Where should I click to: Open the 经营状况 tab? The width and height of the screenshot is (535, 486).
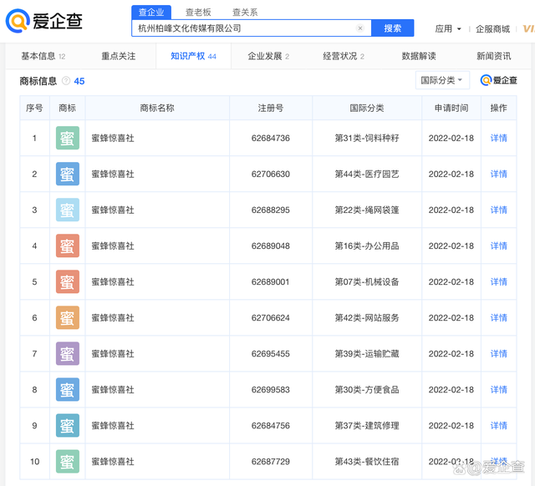344,56
